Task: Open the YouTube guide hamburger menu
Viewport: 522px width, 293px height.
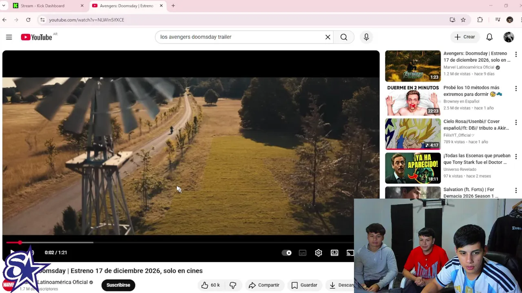Action: coord(9,37)
